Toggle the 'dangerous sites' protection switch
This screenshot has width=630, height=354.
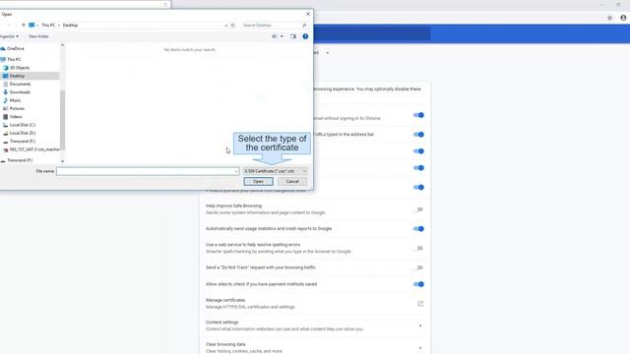click(x=418, y=187)
